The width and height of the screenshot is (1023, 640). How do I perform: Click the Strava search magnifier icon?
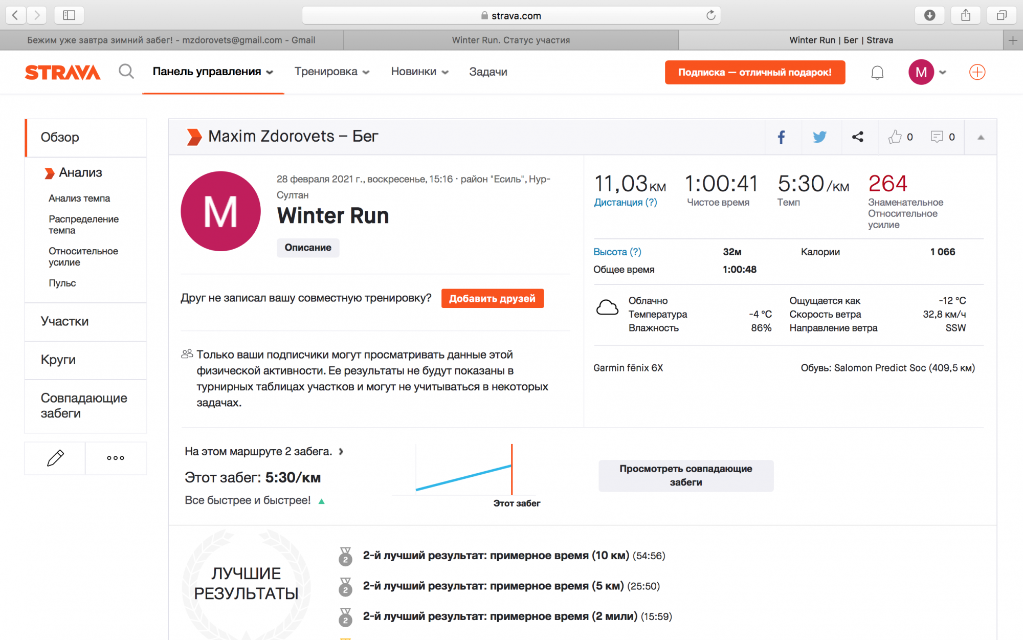click(126, 72)
